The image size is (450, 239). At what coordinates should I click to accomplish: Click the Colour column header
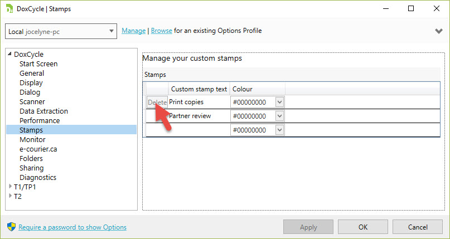pos(258,89)
